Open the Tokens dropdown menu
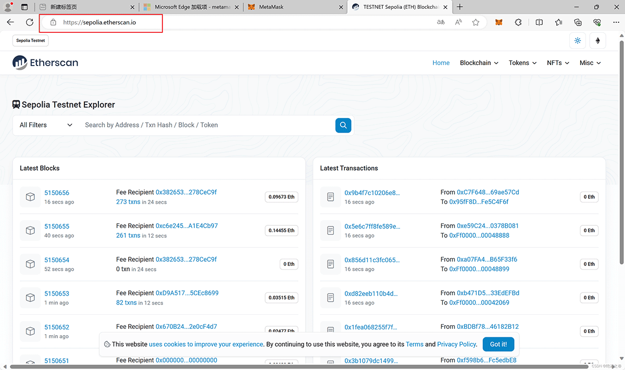625x370 pixels. (522, 62)
